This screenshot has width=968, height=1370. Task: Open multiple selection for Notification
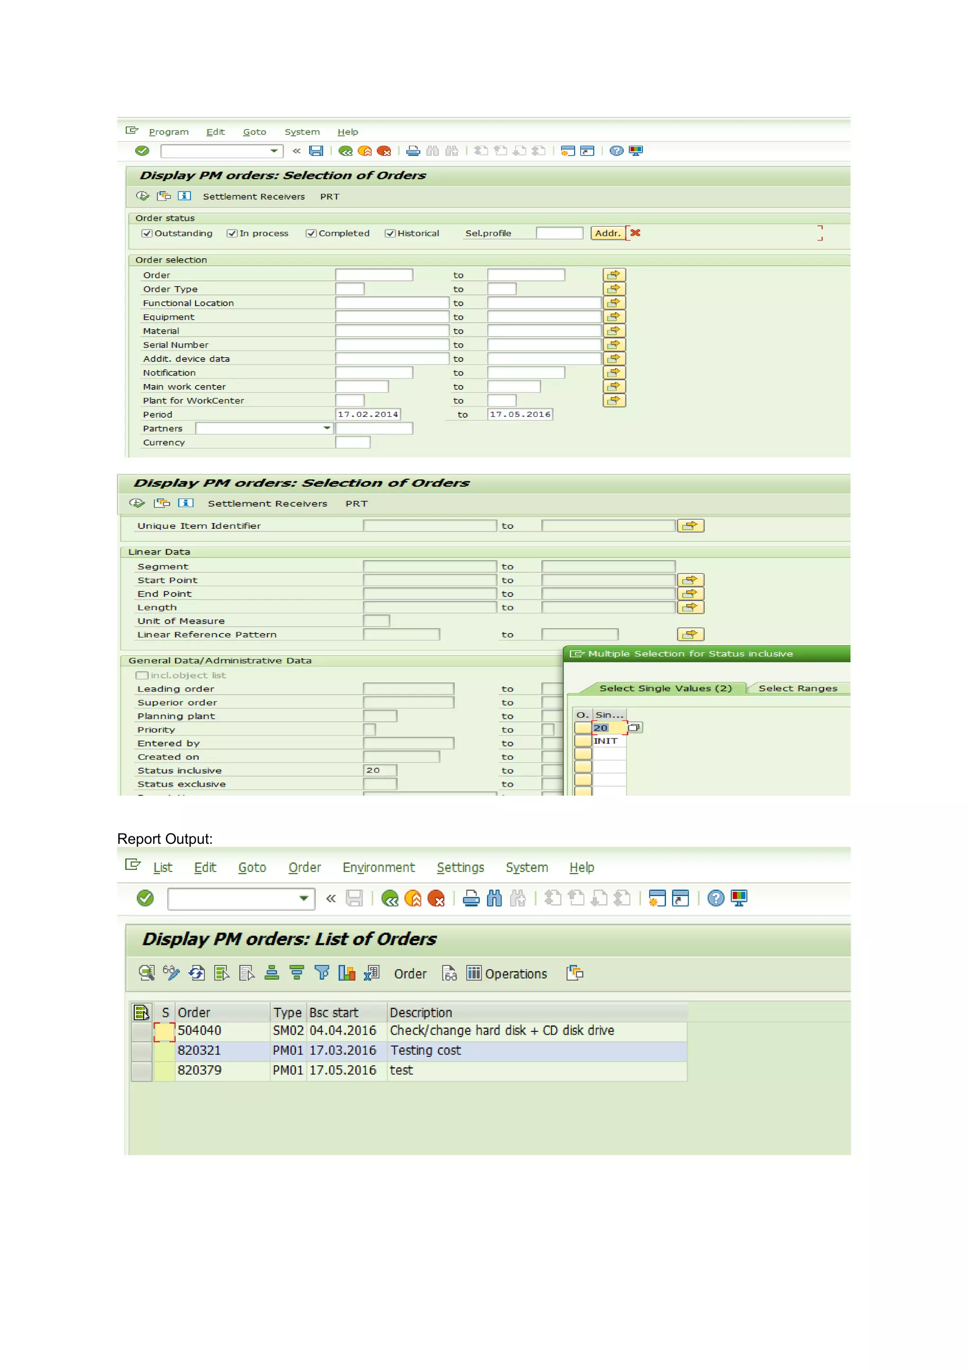(x=614, y=373)
